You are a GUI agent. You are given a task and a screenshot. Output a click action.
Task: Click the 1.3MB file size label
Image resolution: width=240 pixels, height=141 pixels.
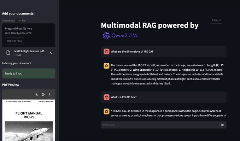[x=18, y=55]
